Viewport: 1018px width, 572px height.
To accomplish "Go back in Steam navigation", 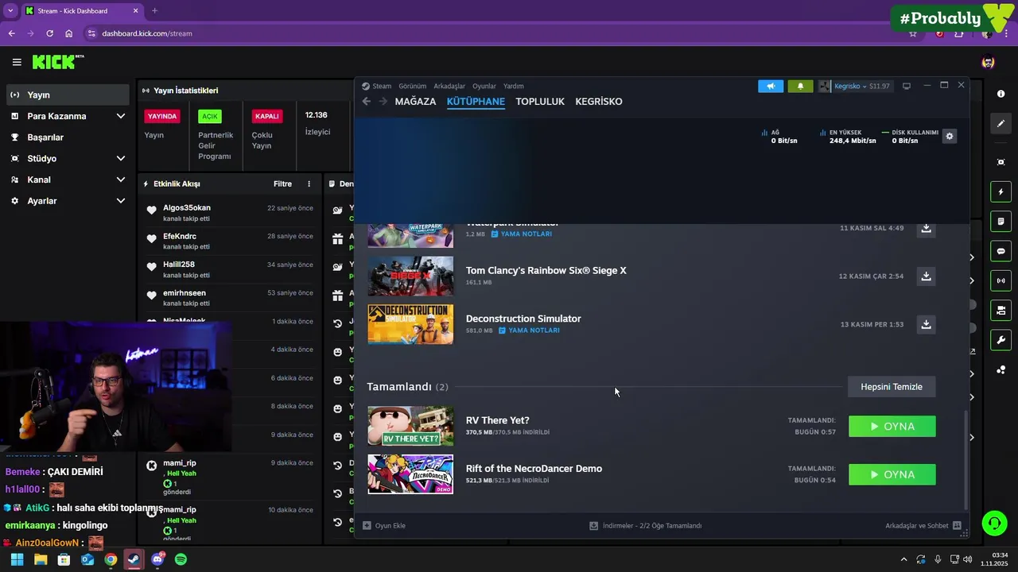I will click(x=367, y=101).
